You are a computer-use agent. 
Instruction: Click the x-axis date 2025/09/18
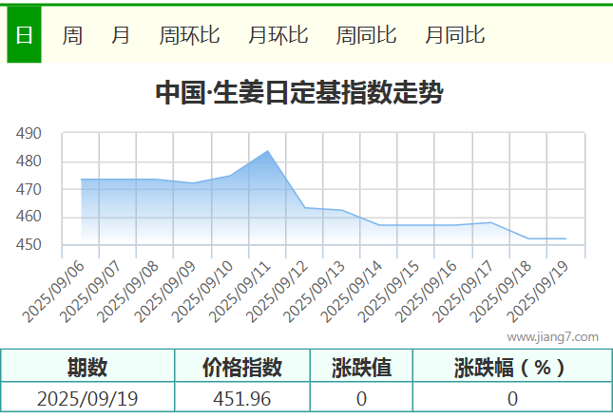click(501, 292)
